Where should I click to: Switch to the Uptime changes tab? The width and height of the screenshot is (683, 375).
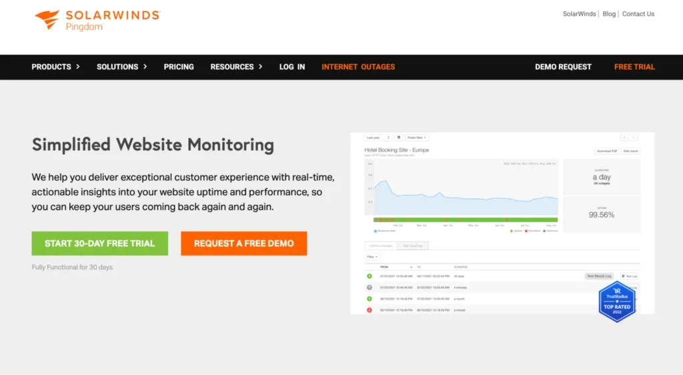click(x=381, y=246)
